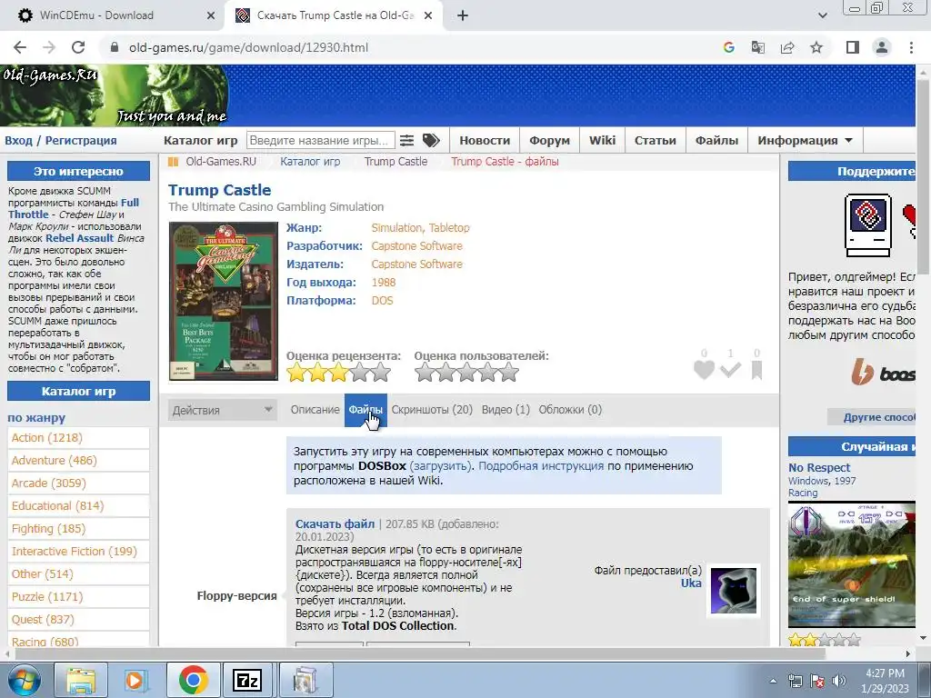Toggle the browser side panel icon
Screen dimensions: 931x698
click(853, 47)
